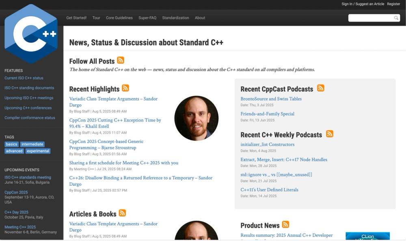Select the intermediate tag
The height and width of the screenshot is (241, 406).
pyautogui.click(x=32, y=144)
